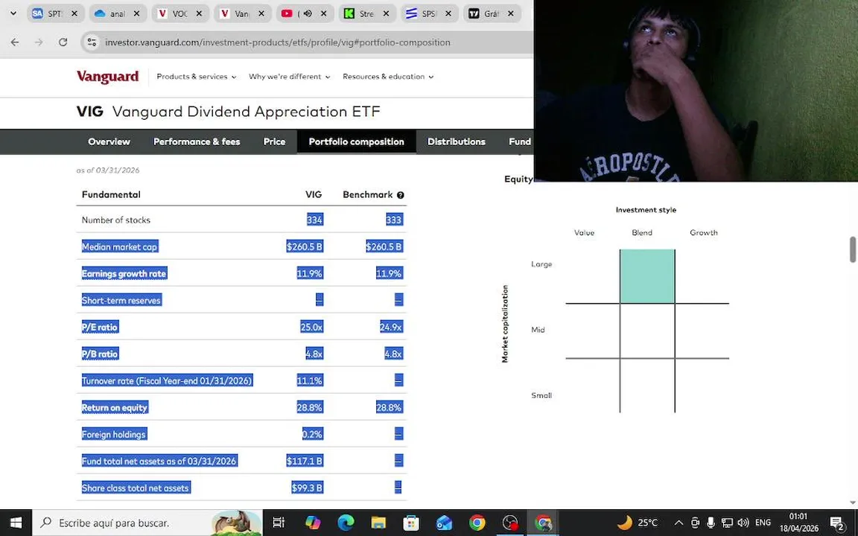Open the tab search chevron

point(13,13)
